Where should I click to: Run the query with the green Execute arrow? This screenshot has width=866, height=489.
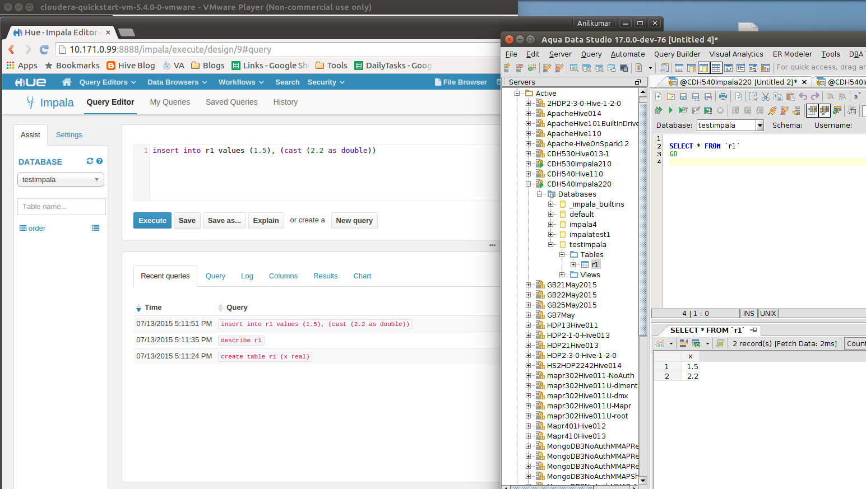pyautogui.click(x=670, y=110)
